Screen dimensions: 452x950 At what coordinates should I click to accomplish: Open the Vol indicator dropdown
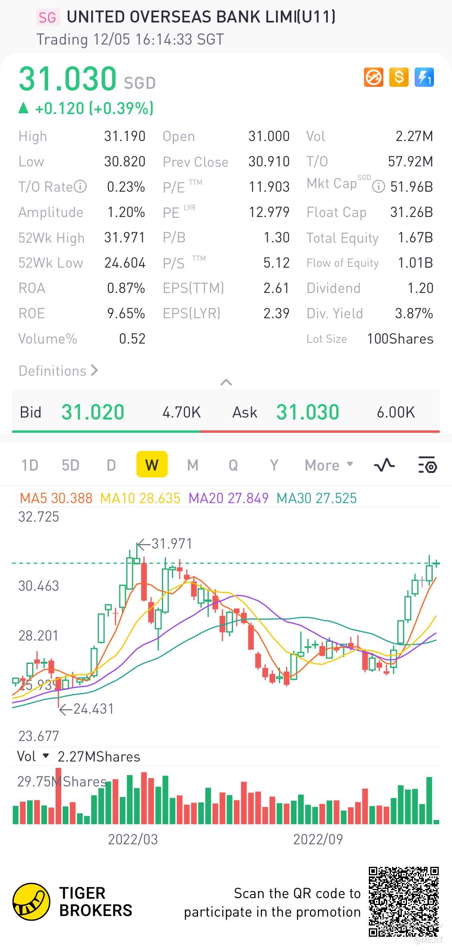pos(33,757)
